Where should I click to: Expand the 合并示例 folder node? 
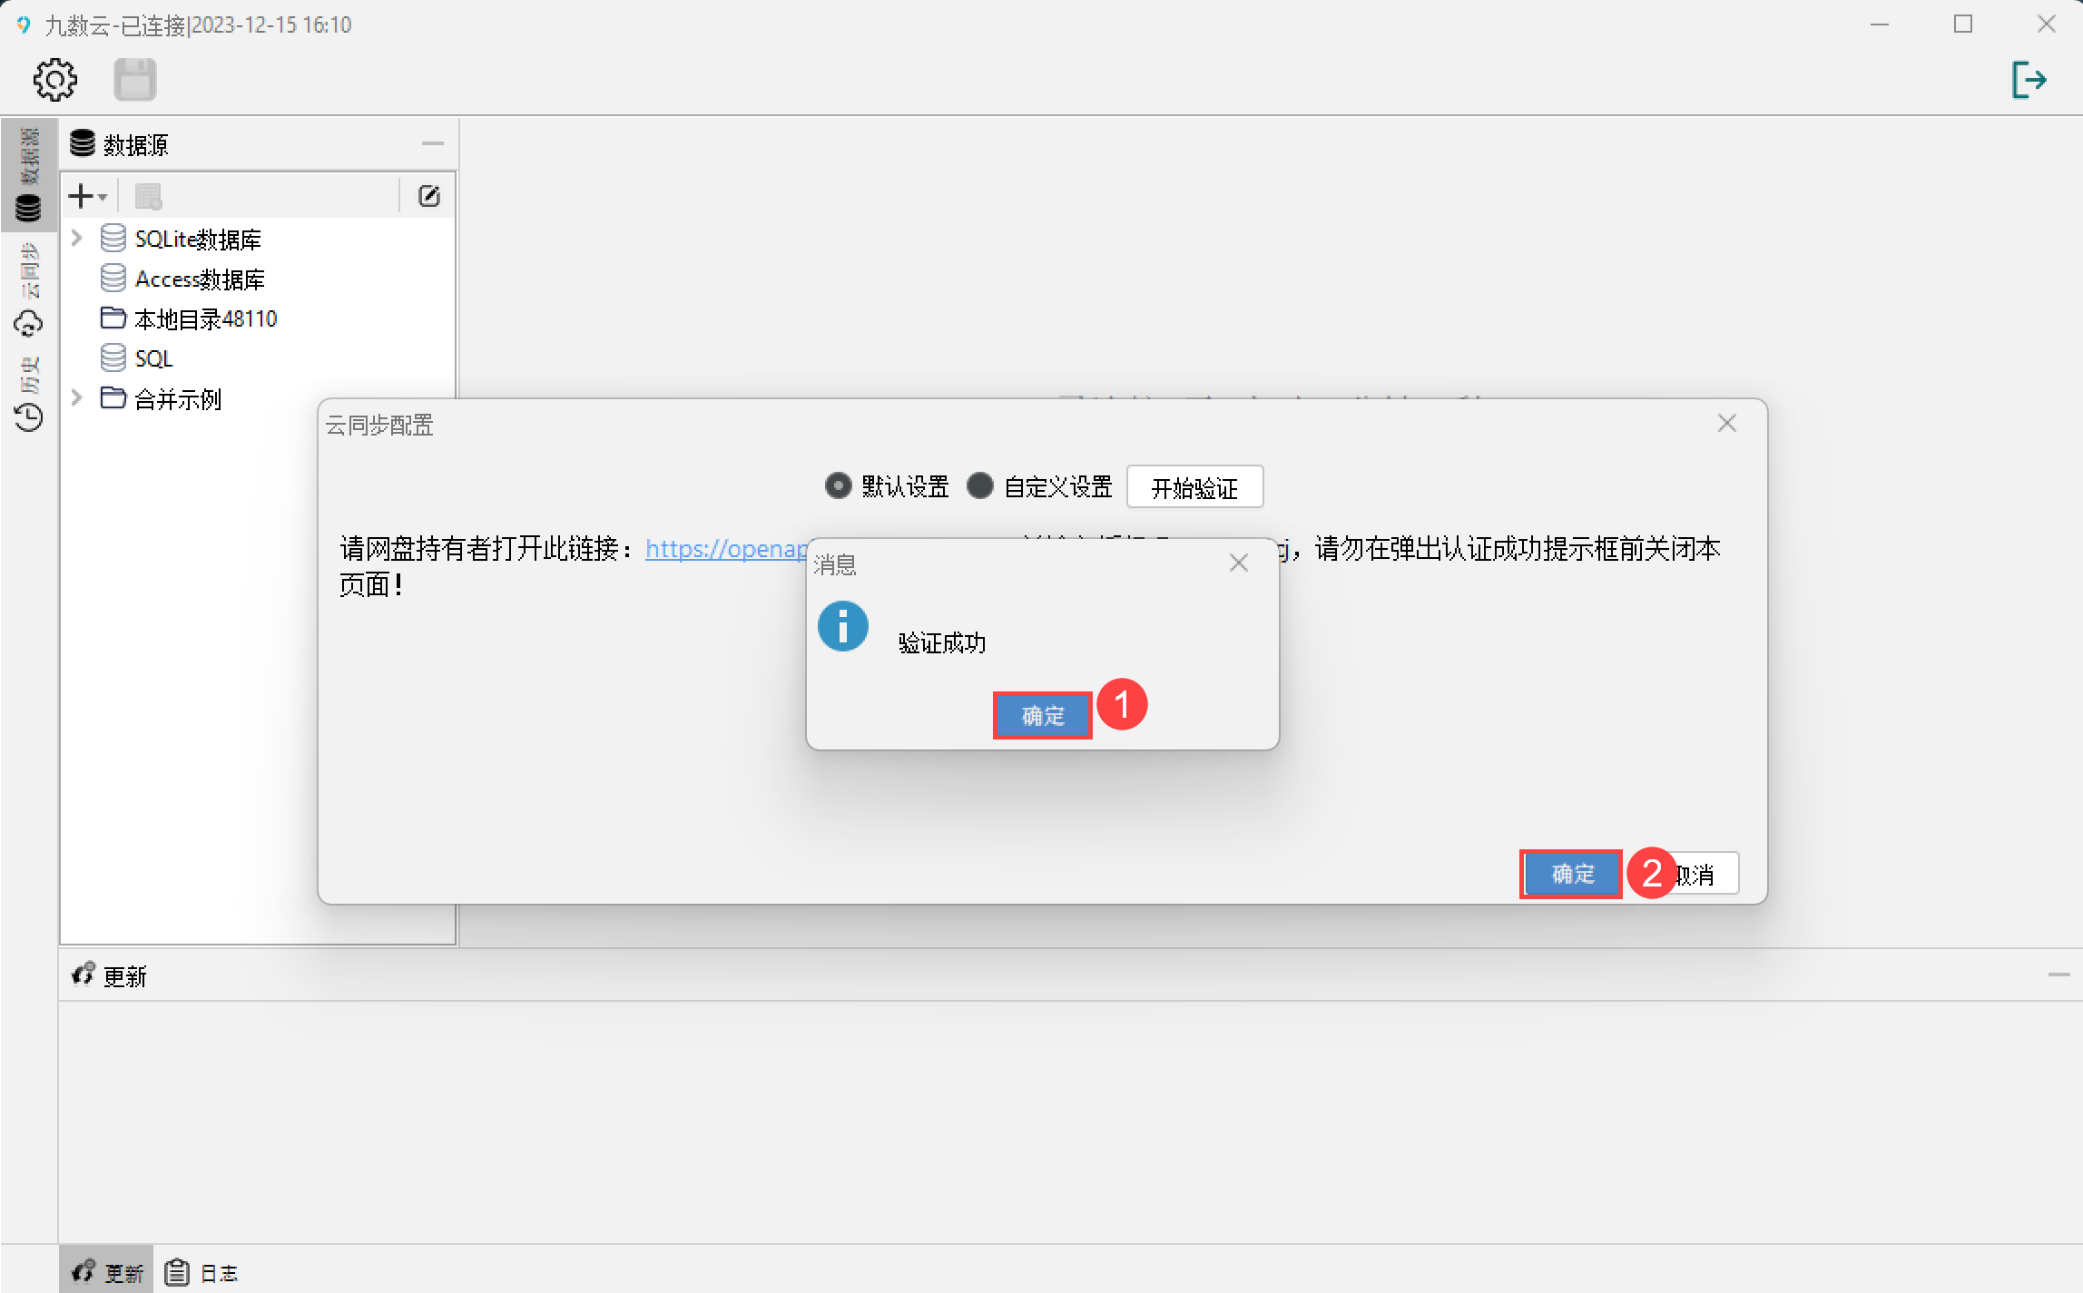click(77, 398)
